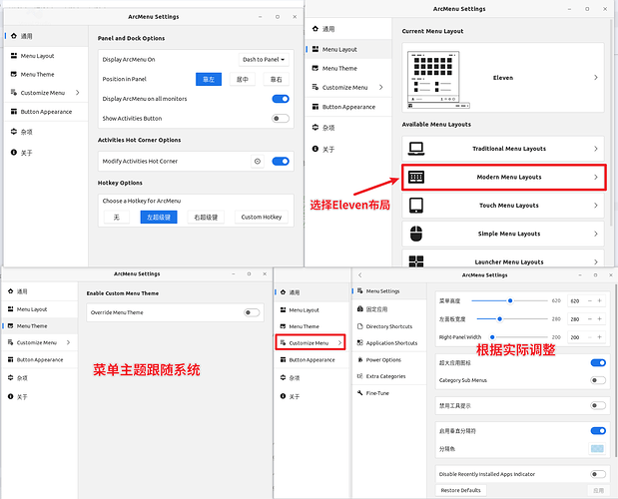Click 左面板宽度 slider handle
Image resolution: width=618 pixels, height=499 pixels.
(x=499, y=318)
